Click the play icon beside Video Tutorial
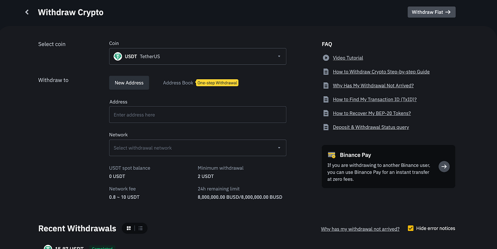This screenshot has width=497, height=249. point(326,58)
